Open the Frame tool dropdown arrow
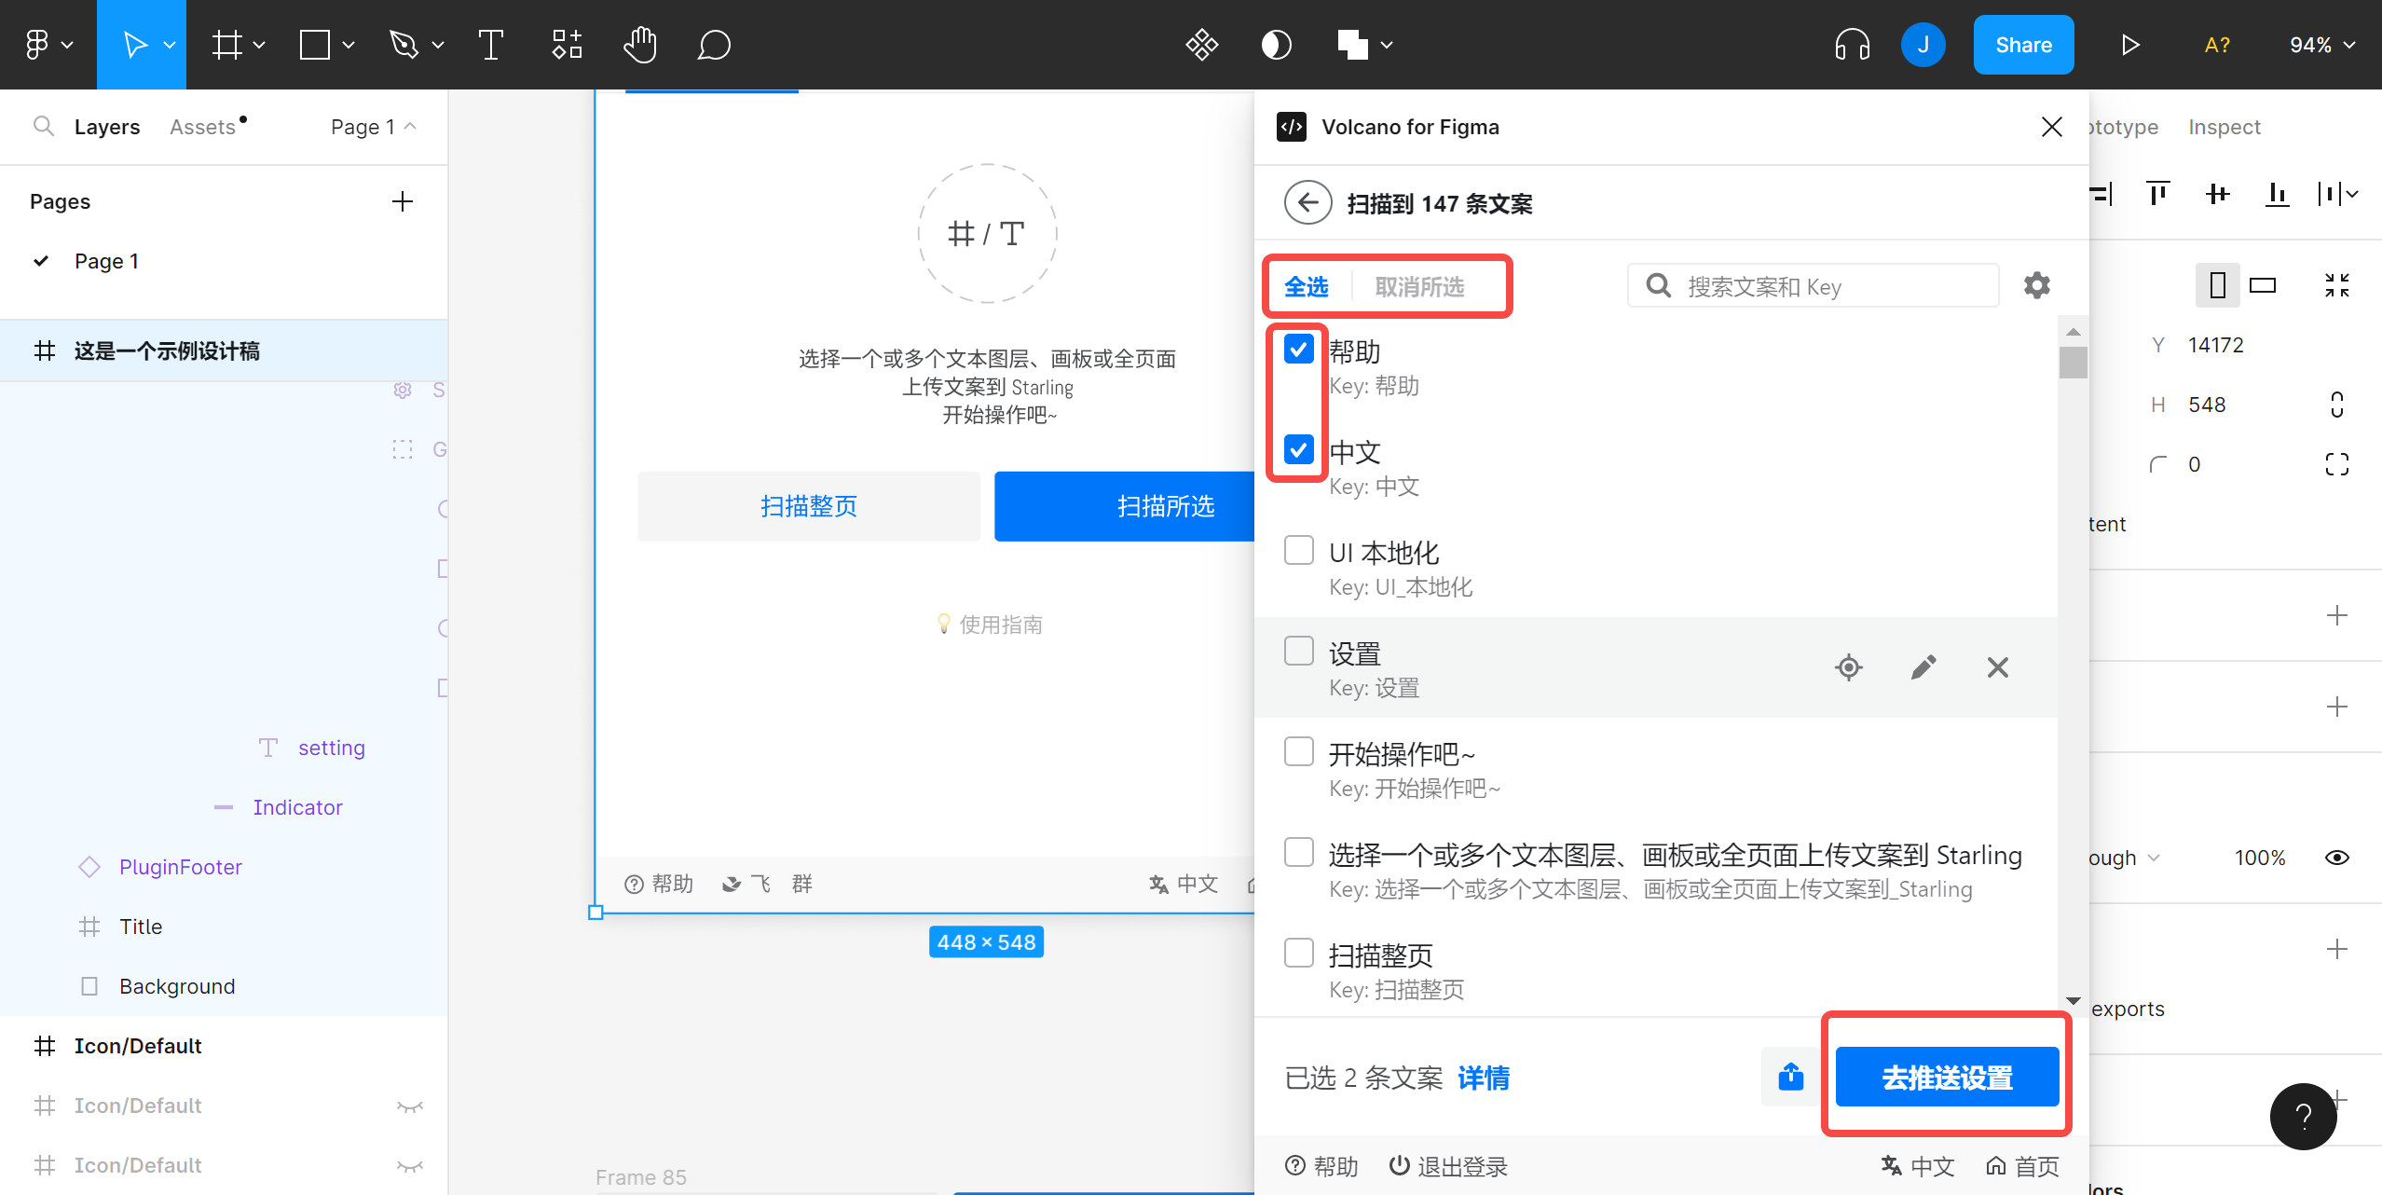Screen dimensions: 2382x1195 pyautogui.click(x=260, y=45)
